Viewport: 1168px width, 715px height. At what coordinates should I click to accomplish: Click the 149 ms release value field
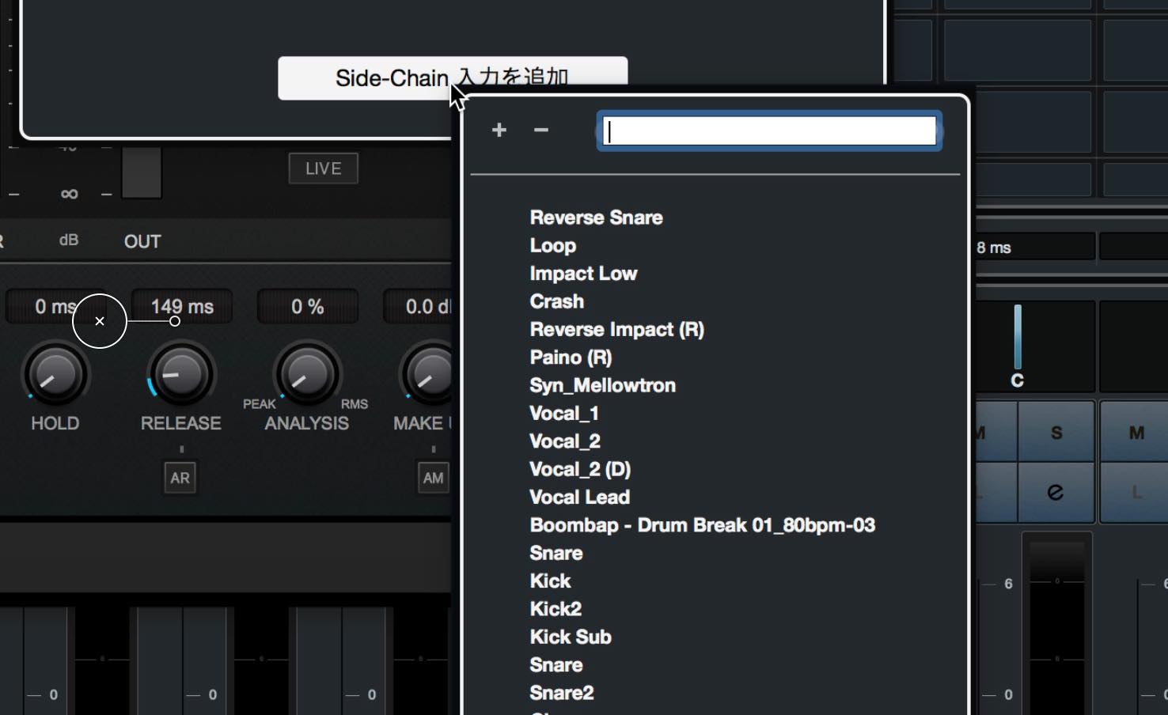click(x=182, y=307)
